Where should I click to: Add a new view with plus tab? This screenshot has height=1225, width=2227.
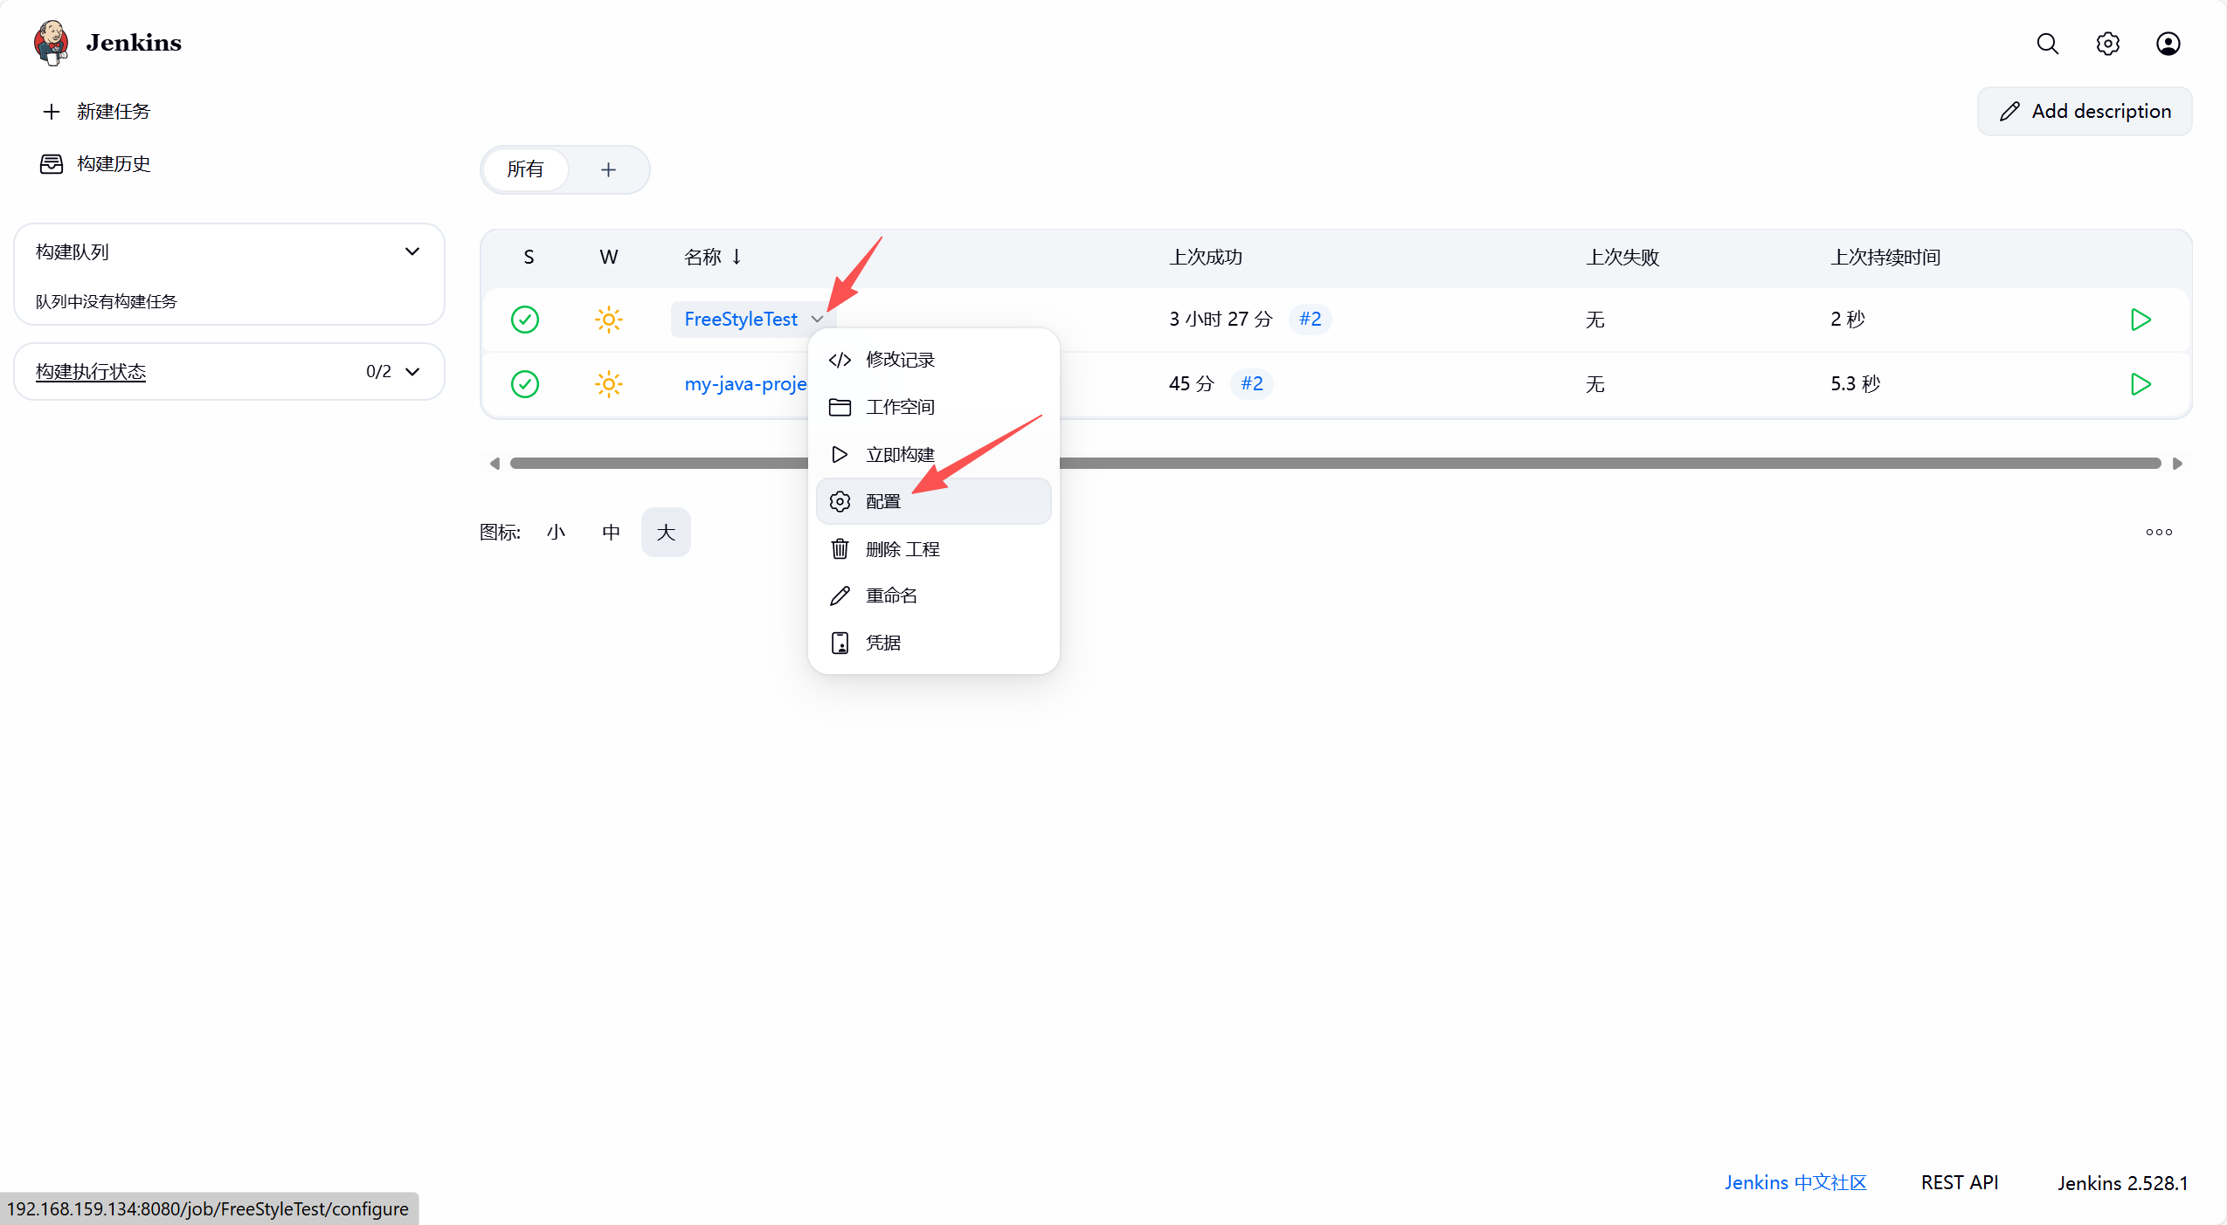[608, 169]
